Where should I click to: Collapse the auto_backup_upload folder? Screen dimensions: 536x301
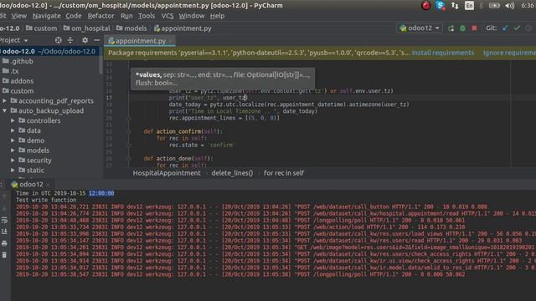[4, 110]
